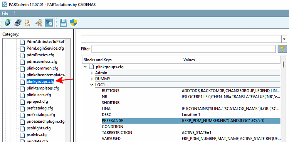The image size is (289, 142).
Task: Click the orange hierarchy tree toolbar icon
Action: 28,23
